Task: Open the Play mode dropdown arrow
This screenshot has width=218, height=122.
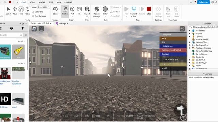Action: (126, 16)
